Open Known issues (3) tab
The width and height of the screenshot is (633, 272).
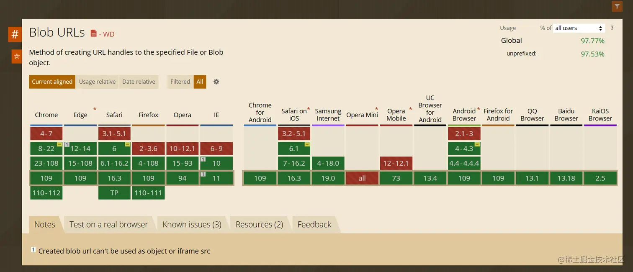pyautogui.click(x=192, y=224)
